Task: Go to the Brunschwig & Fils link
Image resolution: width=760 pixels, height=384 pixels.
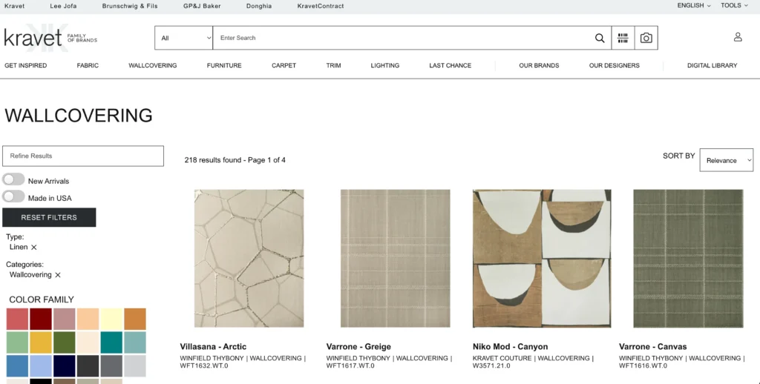Action: tap(129, 6)
